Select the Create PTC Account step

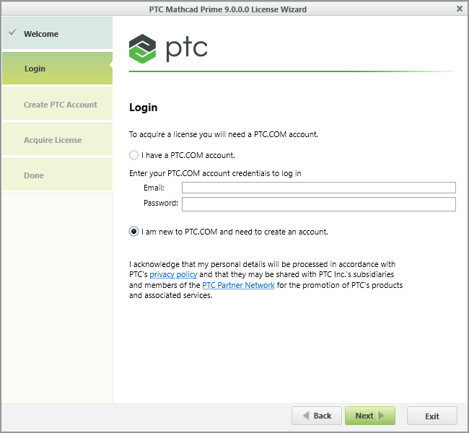pyautogui.click(x=58, y=104)
